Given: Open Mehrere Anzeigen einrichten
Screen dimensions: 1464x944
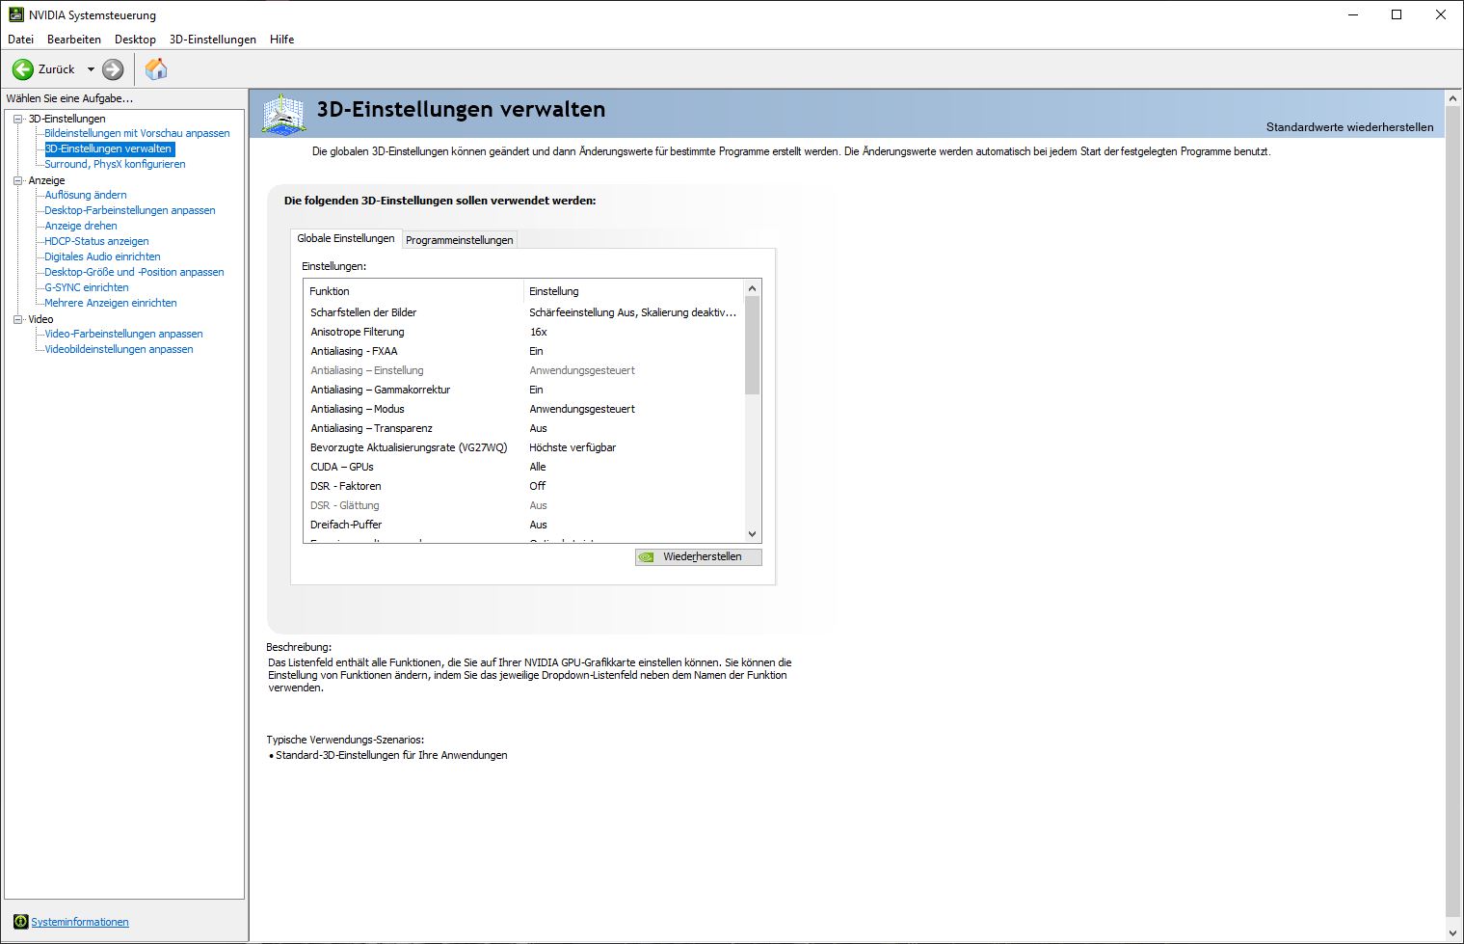Looking at the screenshot, I should tap(111, 303).
